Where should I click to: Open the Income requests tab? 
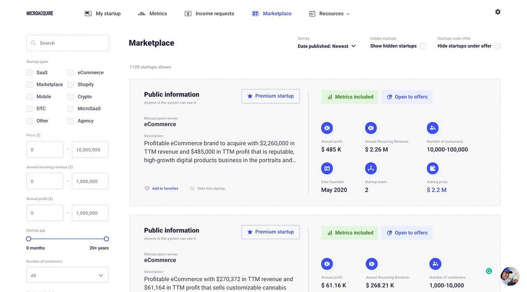pyautogui.click(x=209, y=14)
